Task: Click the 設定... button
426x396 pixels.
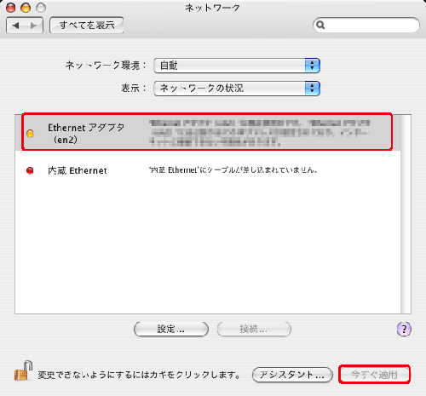Action: [x=171, y=330]
